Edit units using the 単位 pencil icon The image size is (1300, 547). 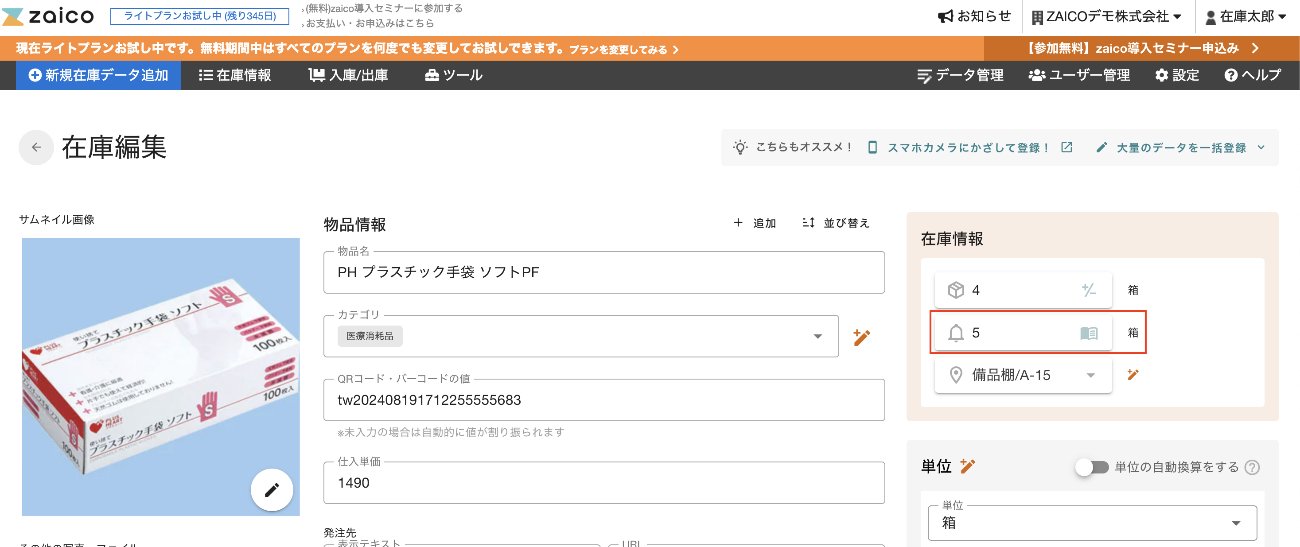pyautogui.click(x=969, y=466)
